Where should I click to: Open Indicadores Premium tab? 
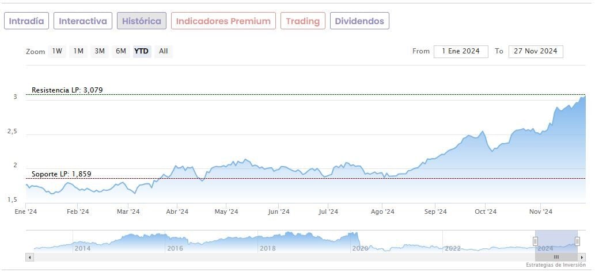tap(223, 21)
